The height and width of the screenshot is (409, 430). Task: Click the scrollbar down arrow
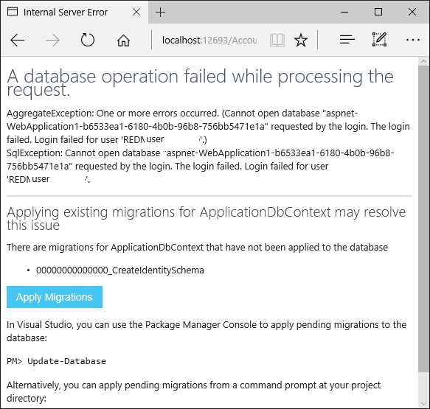(x=423, y=404)
